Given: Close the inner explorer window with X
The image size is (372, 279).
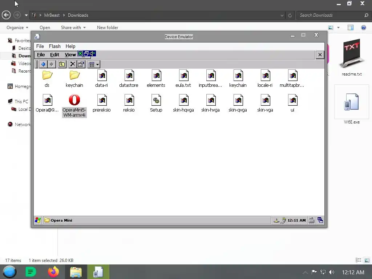Looking at the screenshot, I should (x=320, y=55).
